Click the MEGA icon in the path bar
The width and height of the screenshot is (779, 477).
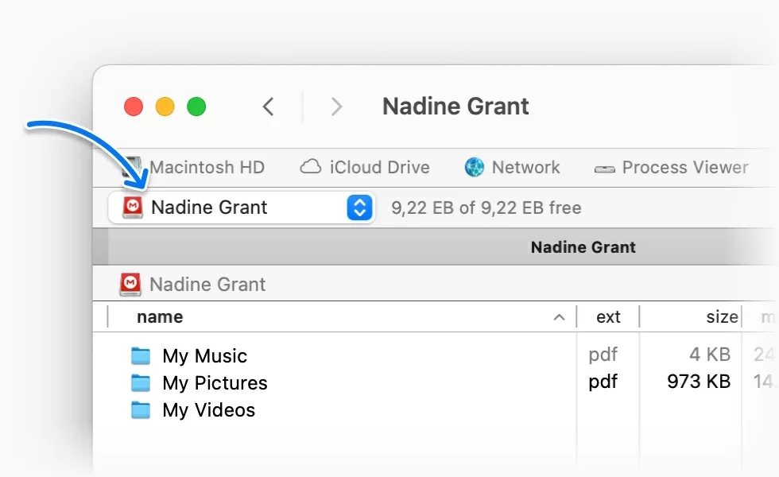coord(130,284)
